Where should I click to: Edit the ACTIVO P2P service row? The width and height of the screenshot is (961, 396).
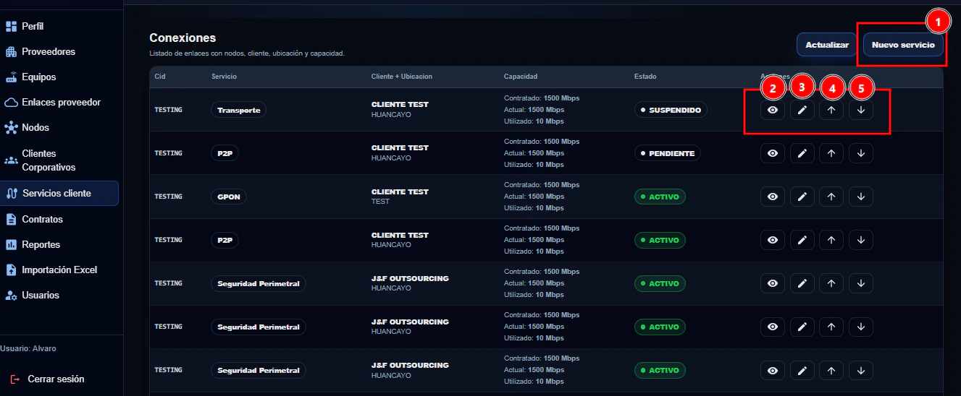point(802,240)
